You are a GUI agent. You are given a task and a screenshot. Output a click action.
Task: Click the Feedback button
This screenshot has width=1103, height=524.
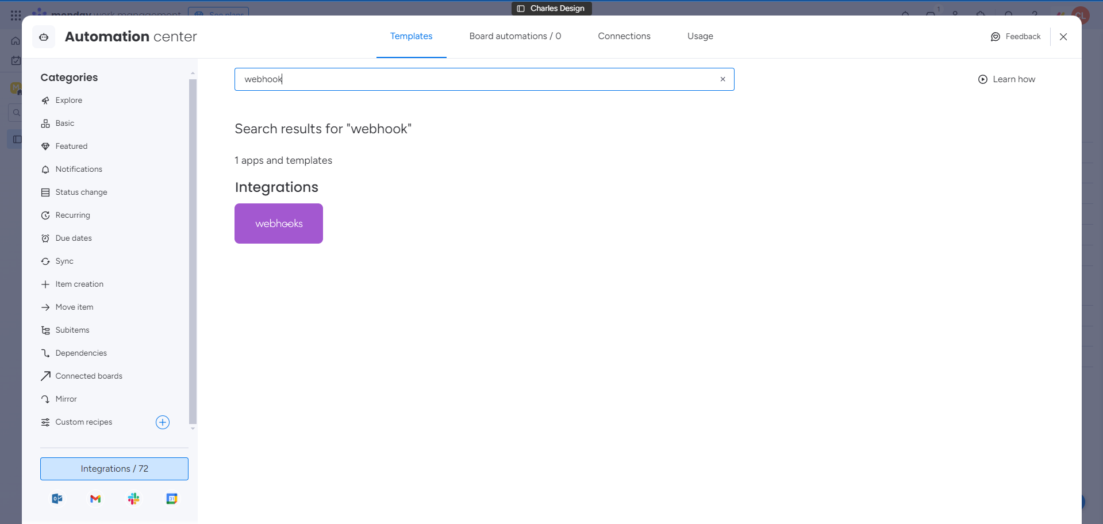[x=1016, y=37]
